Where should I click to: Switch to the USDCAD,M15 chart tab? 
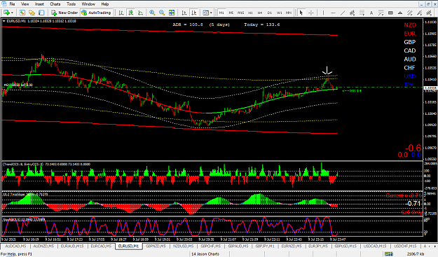pyautogui.click(x=374, y=246)
